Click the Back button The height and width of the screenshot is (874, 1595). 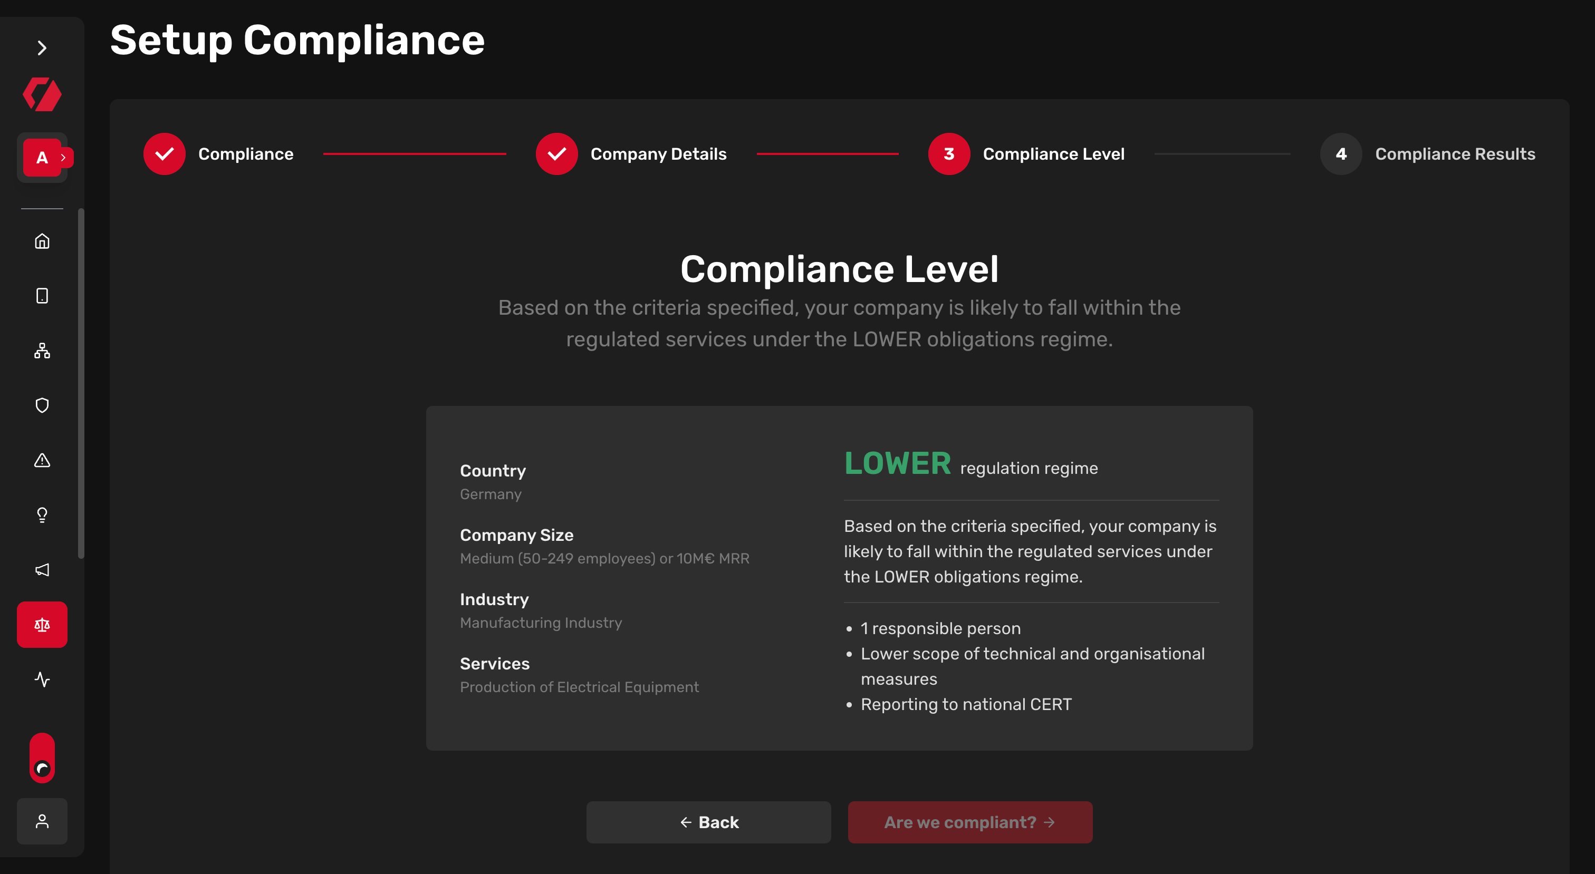pyautogui.click(x=708, y=822)
